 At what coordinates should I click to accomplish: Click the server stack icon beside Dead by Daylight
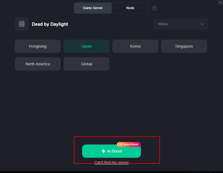[x=22, y=24]
